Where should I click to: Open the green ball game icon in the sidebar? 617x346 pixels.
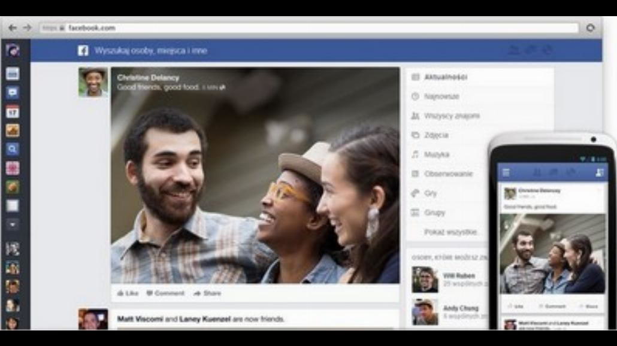[x=13, y=187]
